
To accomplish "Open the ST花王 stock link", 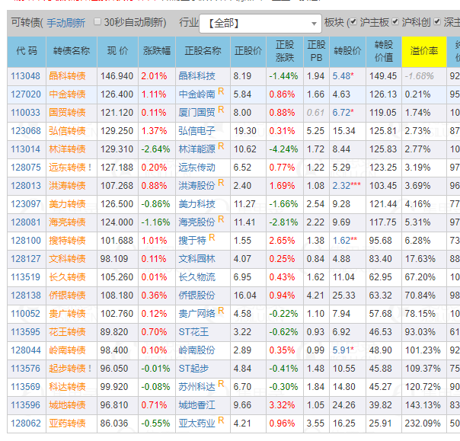I will point(193,332).
